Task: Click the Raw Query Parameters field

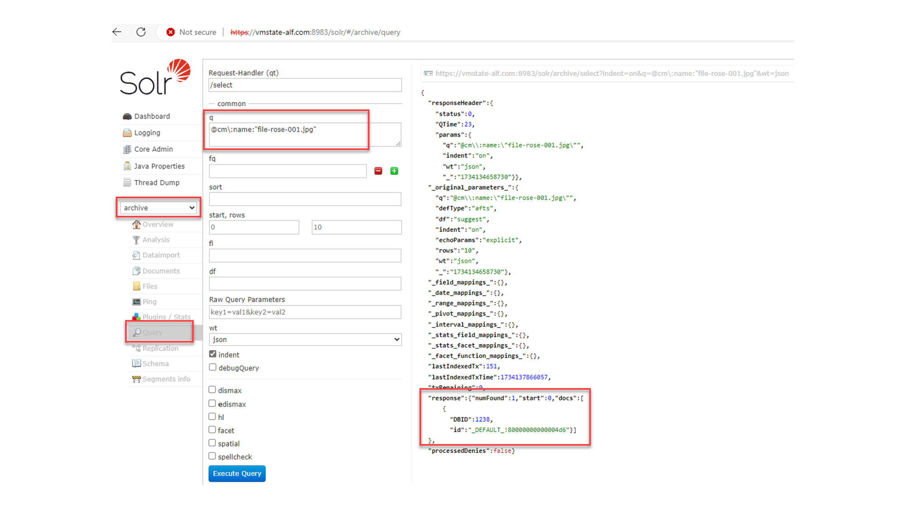Action: pyautogui.click(x=305, y=312)
